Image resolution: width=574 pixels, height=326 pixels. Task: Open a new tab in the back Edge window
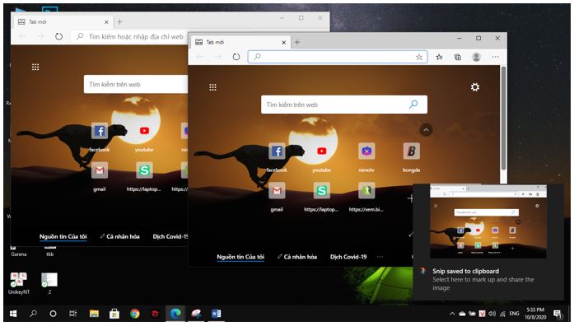(119, 22)
